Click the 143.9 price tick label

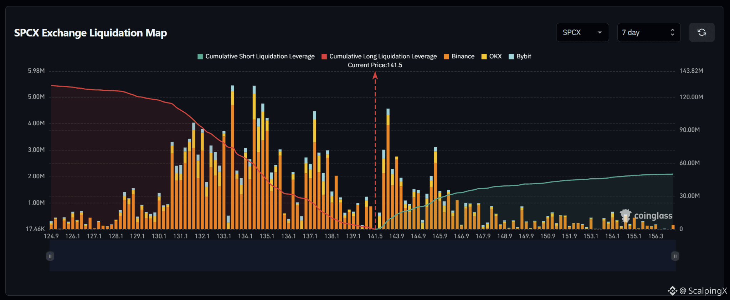pyautogui.click(x=397, y=236)
